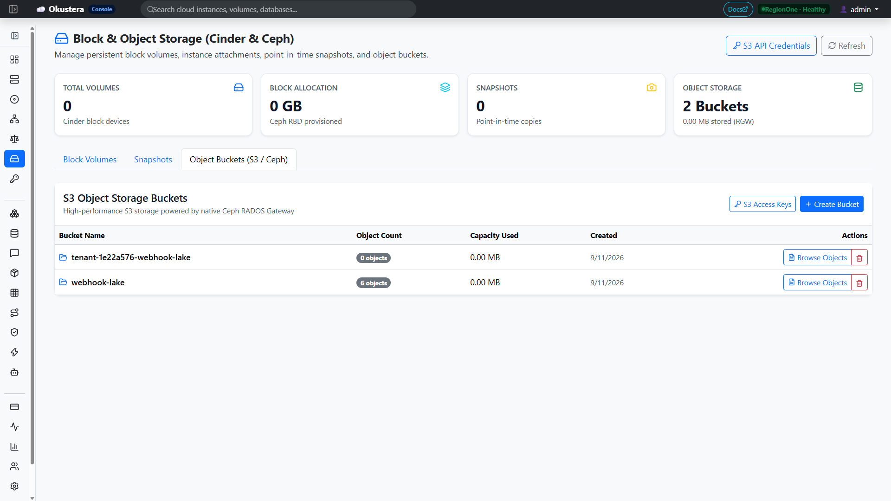Open the shield check security icon
Viewport: 891px width, 501px height.
(14, 332)
